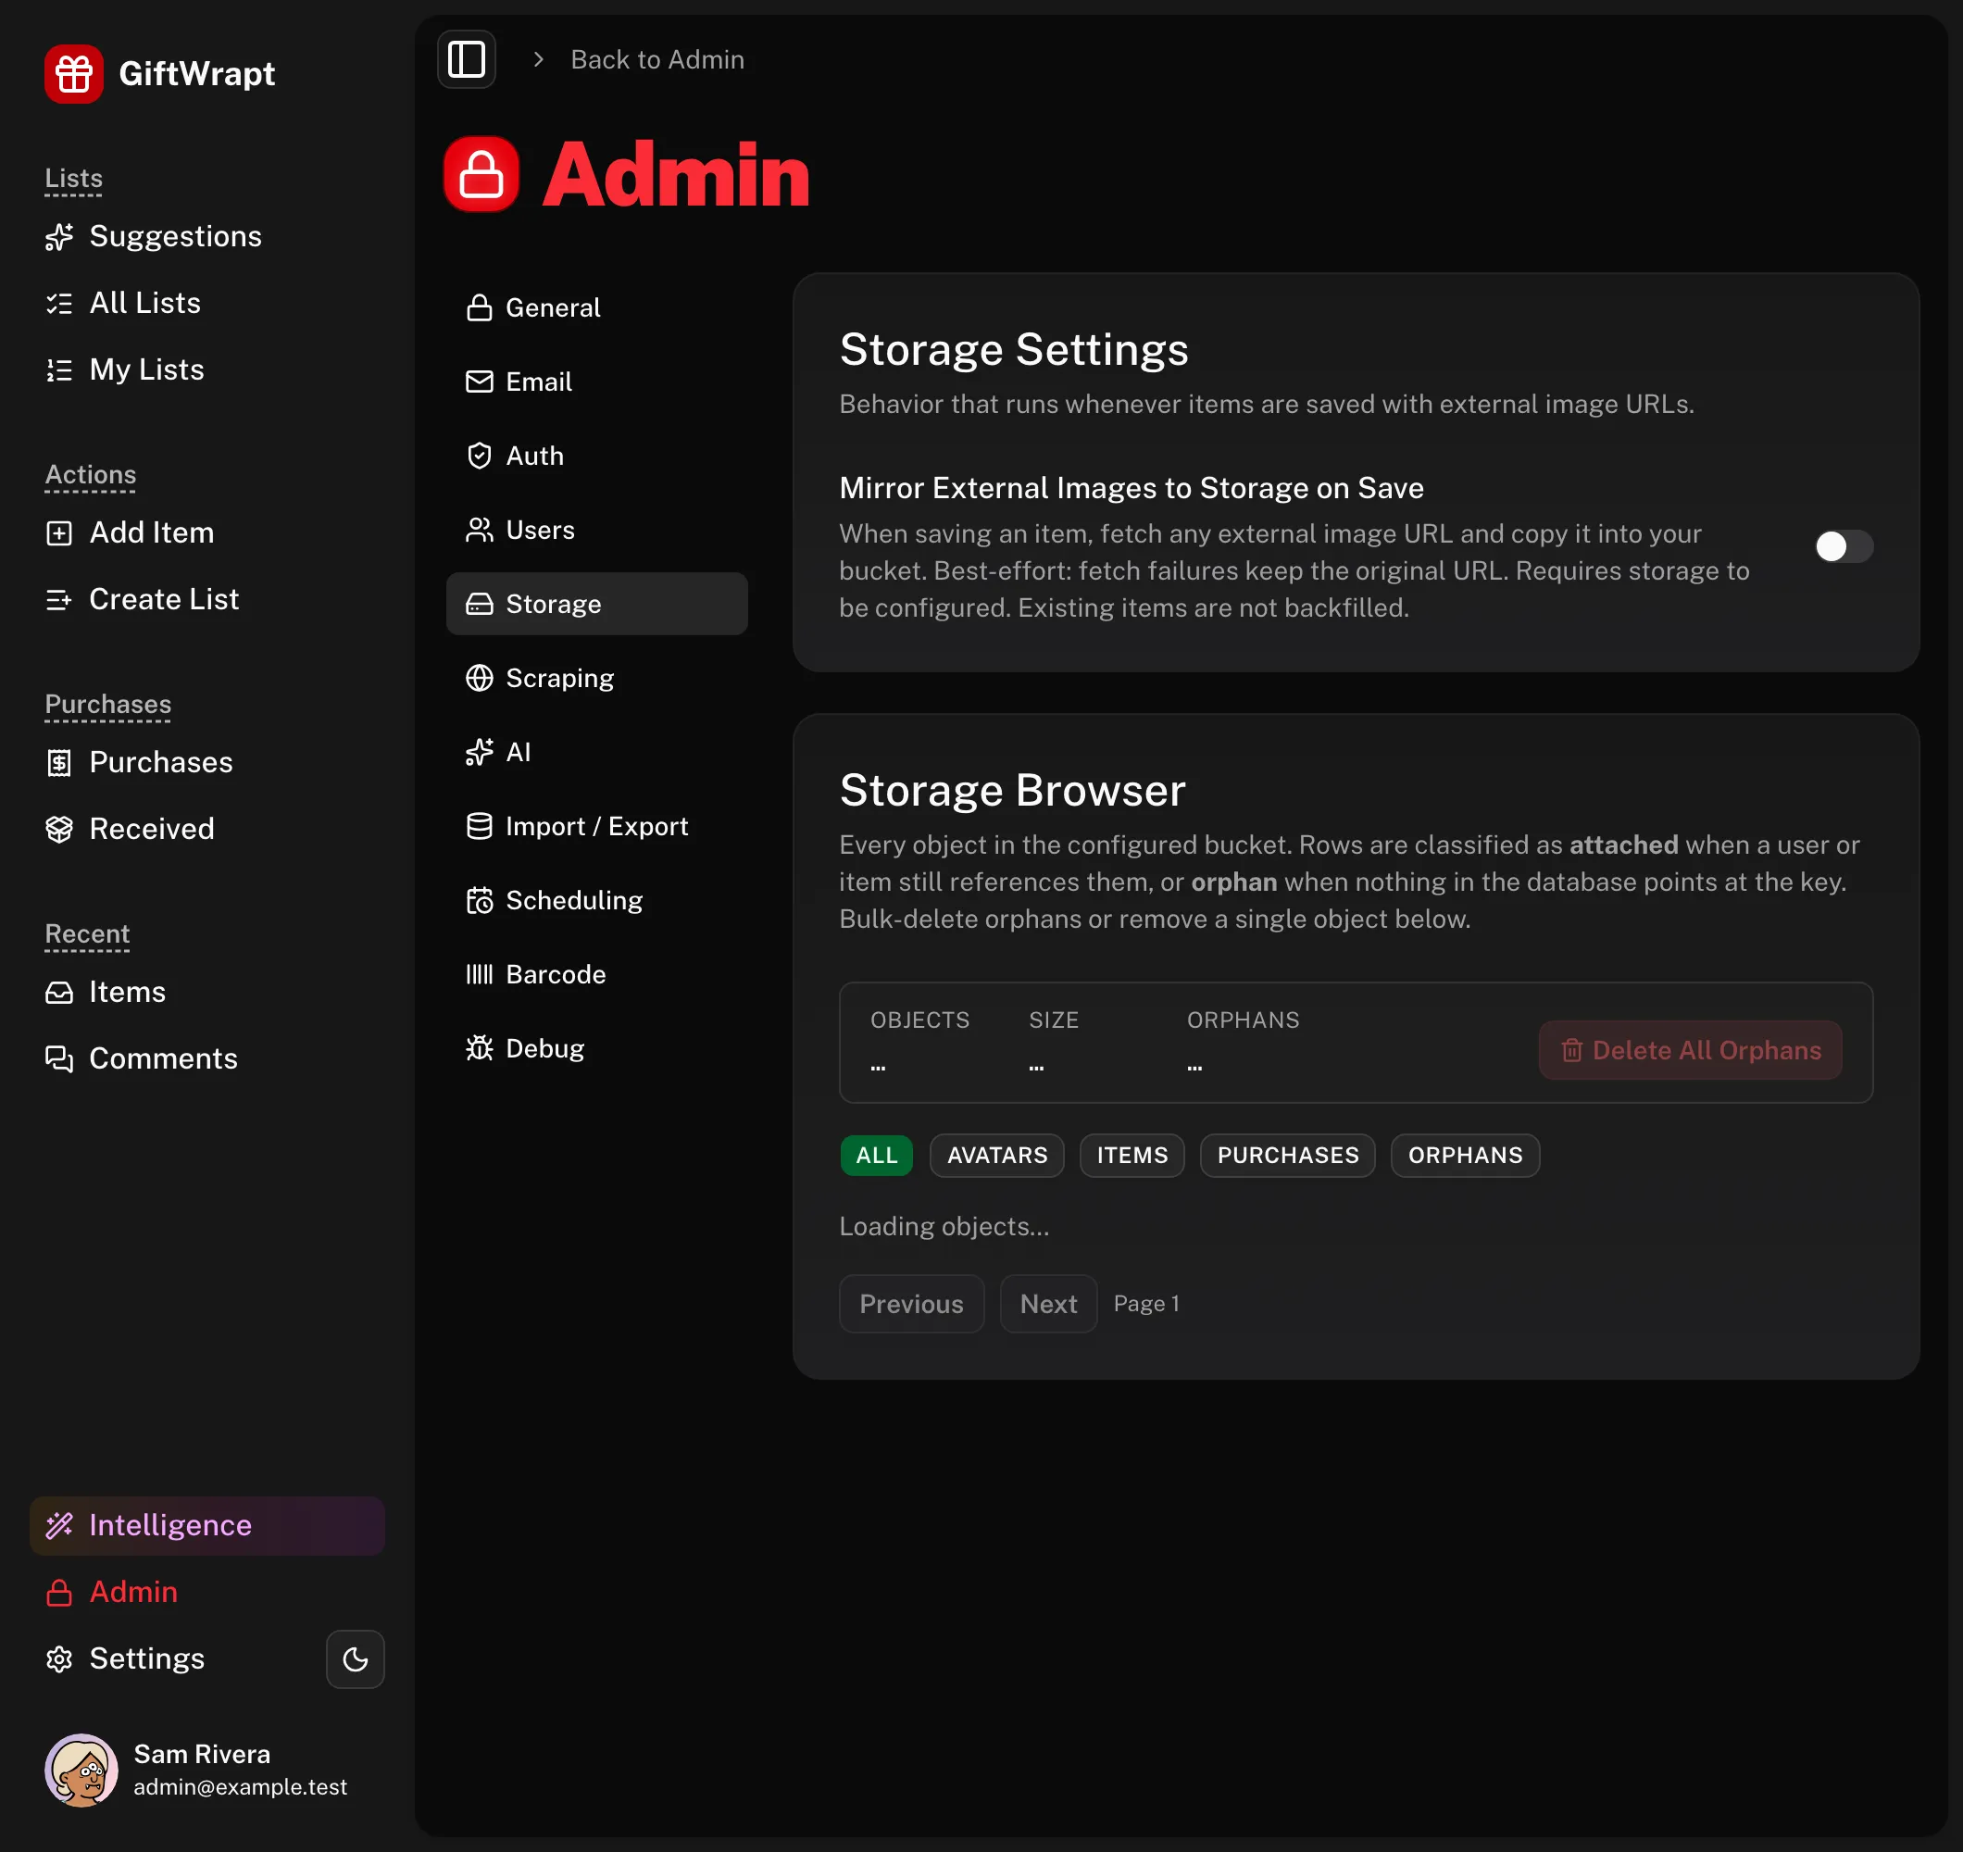Image resolution: width=1963 pixels, height=1852 pixels.
Task: Click the GiftWrapt gift logo icon
Action: pos(74,73)
